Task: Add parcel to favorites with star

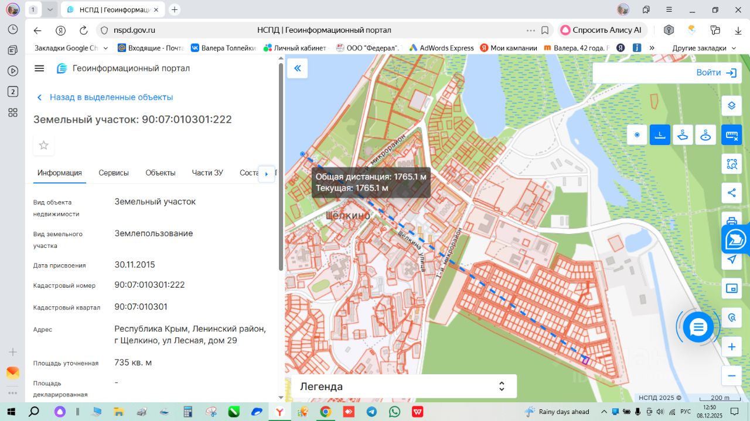Action: (43, 145)
